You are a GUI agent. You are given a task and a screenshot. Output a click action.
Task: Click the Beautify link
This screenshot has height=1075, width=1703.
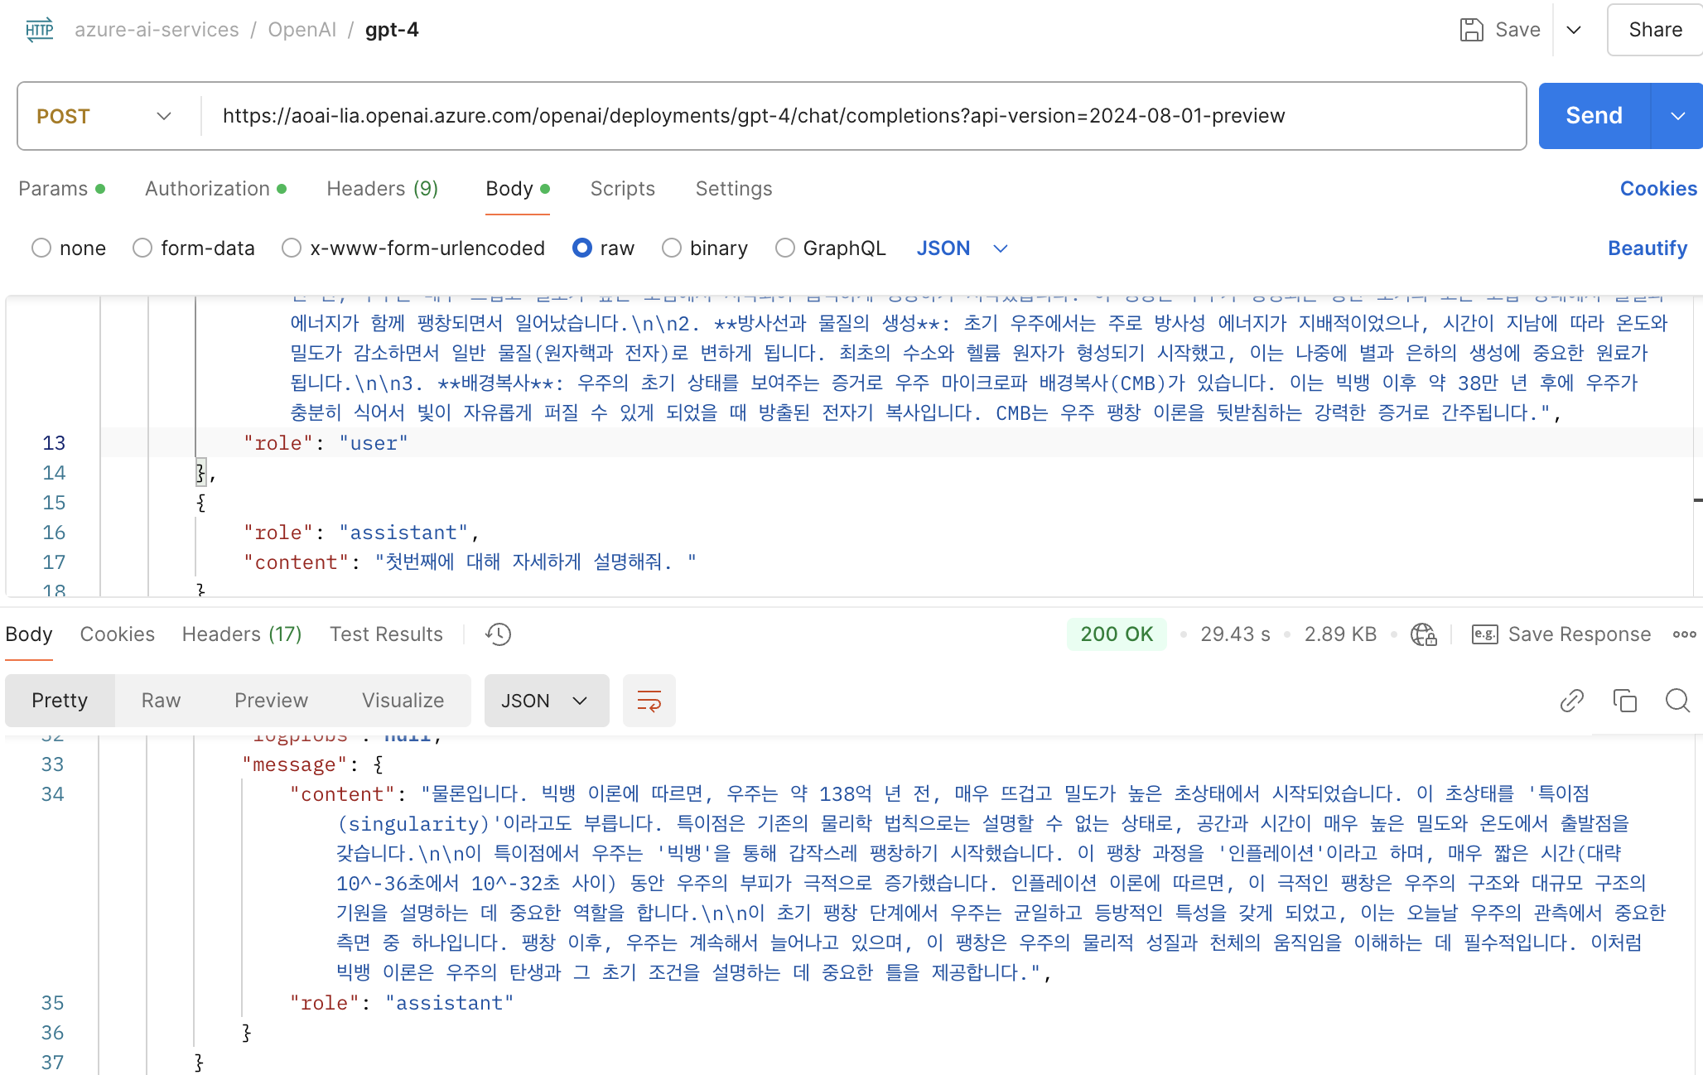click(1647, 248)
